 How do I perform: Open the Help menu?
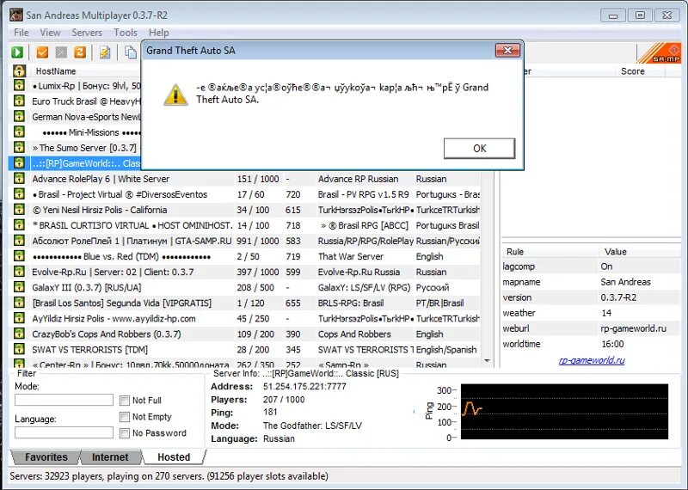click(x=159, y=33)
